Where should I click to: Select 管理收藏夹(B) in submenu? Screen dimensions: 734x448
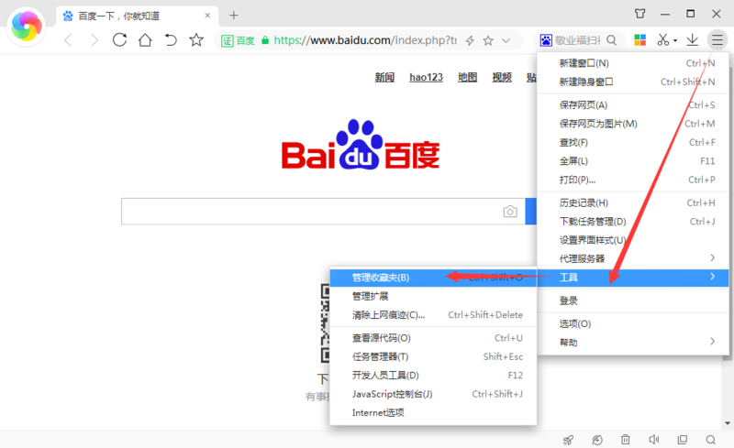coord(433,278)
